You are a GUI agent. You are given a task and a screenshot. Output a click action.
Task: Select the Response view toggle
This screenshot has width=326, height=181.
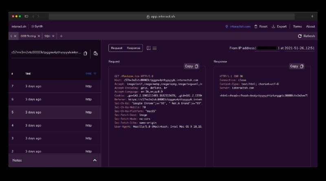click(134, 48)
